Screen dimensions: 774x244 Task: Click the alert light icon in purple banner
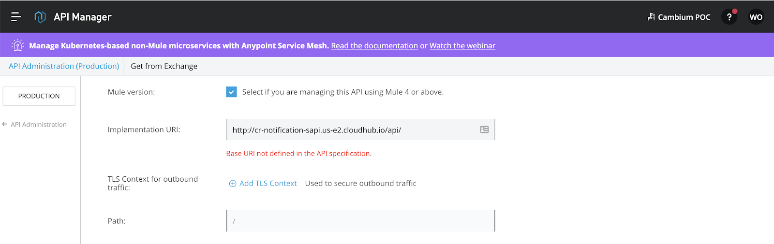[18, 45]
